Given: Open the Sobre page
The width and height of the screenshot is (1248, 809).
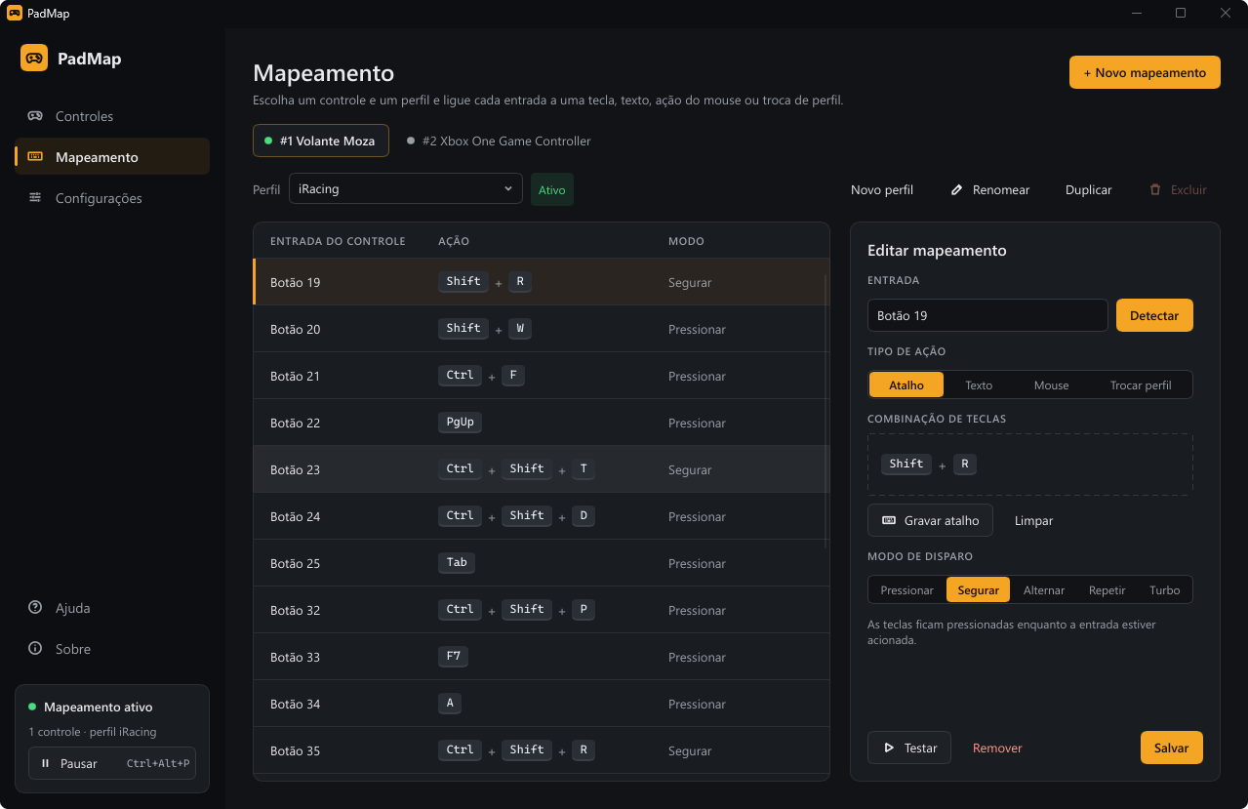Looking at the screenshot, I should (112, 649).
